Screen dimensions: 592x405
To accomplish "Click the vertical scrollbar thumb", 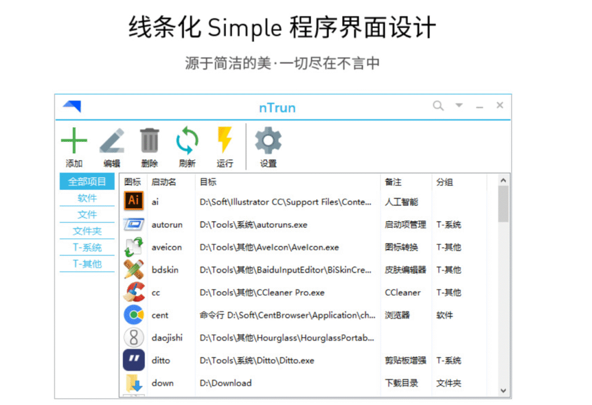I will (x=504, y=204).
